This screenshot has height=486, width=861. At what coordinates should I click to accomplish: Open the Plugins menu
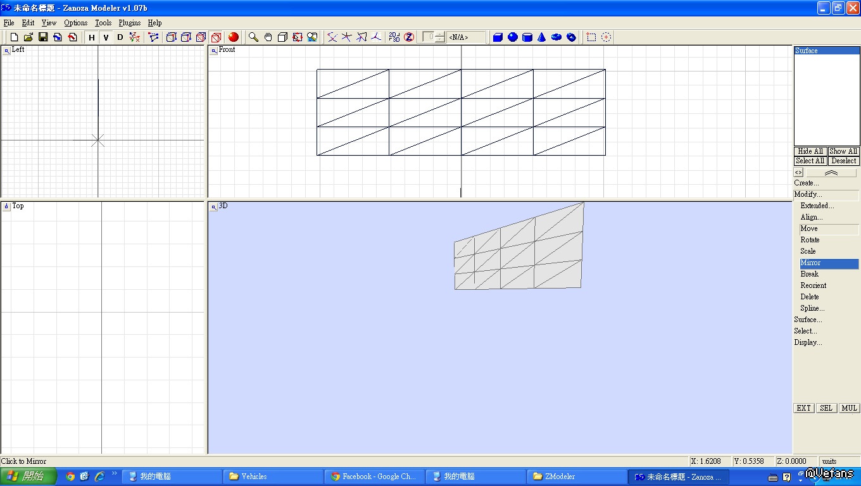[x=130, y=23]
